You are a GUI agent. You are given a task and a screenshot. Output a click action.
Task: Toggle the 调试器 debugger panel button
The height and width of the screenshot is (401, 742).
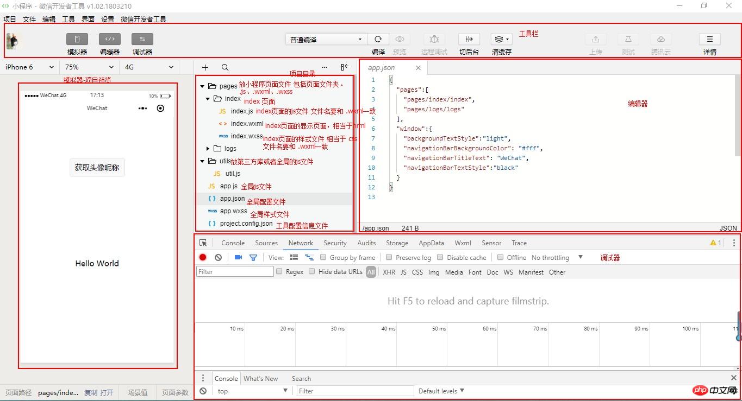click(x=142, y=39)
